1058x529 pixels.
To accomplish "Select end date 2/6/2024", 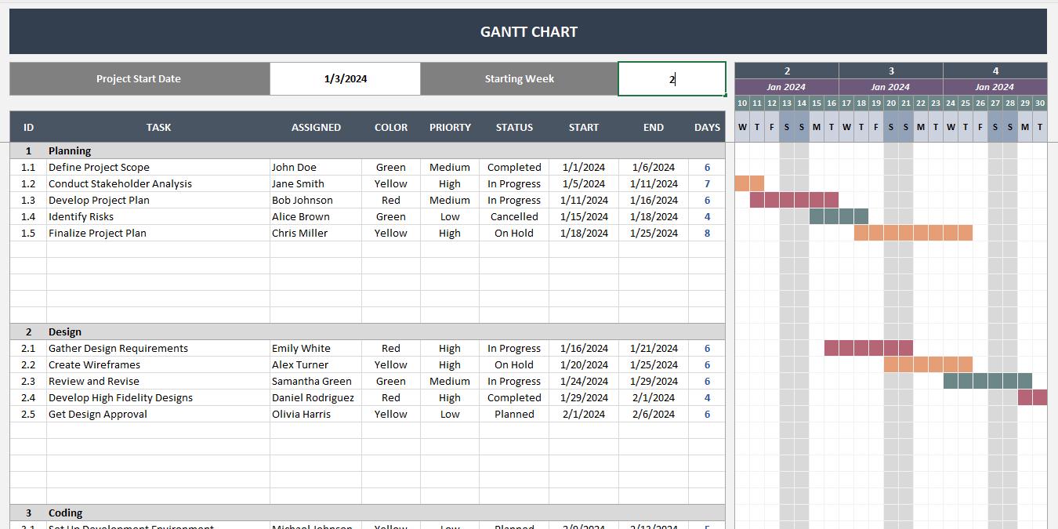I will (x=654, y=414).
